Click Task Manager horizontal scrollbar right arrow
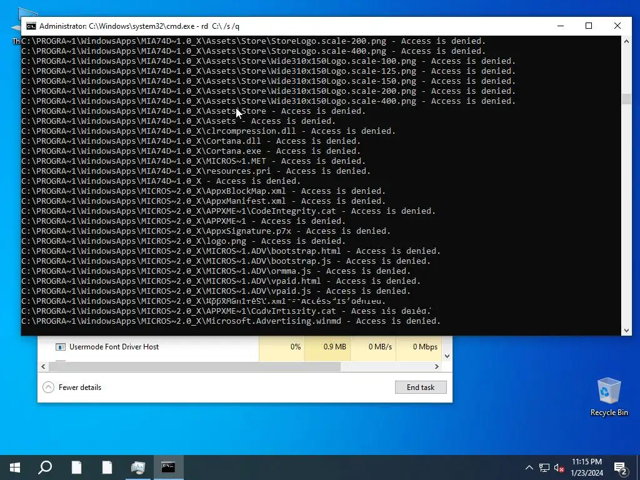 [x=437, y=366]
